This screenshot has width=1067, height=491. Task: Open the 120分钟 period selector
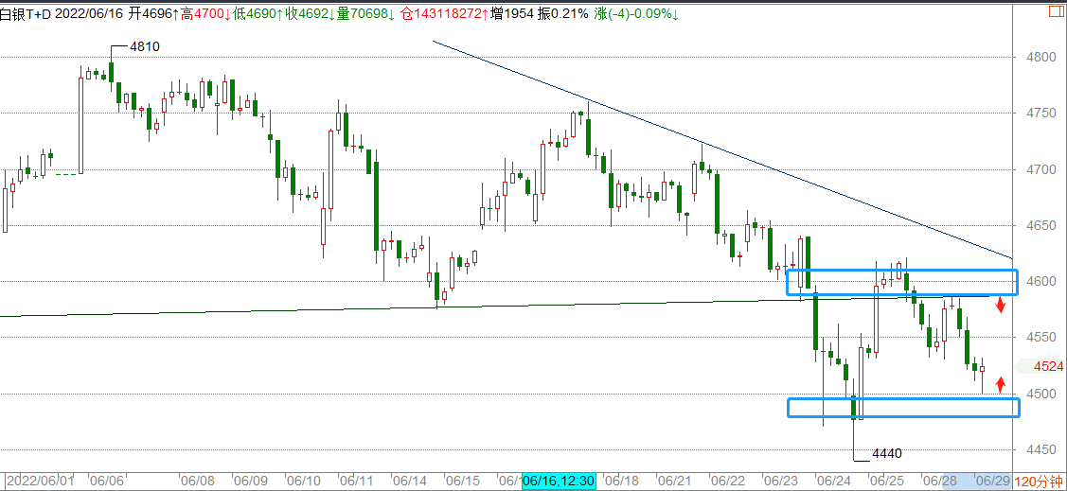point(1040,482)
